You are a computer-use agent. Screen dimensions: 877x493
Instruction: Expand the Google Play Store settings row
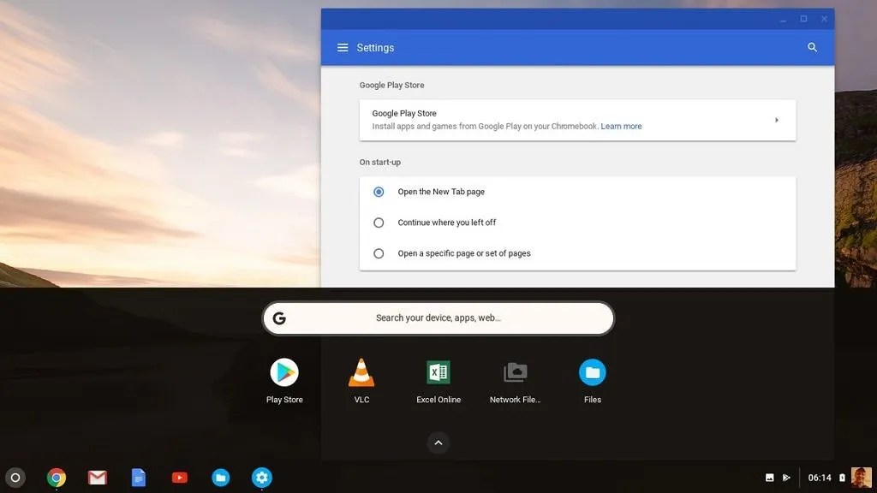(577, 120)
